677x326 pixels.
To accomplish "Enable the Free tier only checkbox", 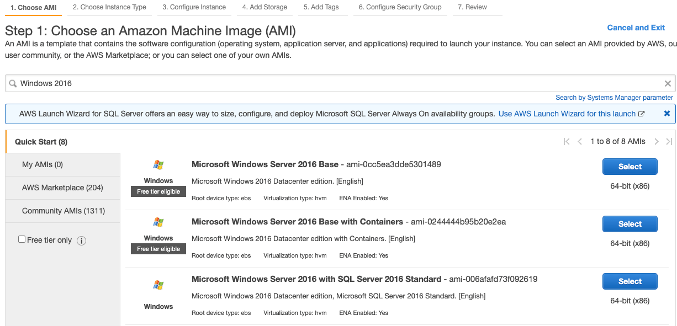I will click(22, 239).
